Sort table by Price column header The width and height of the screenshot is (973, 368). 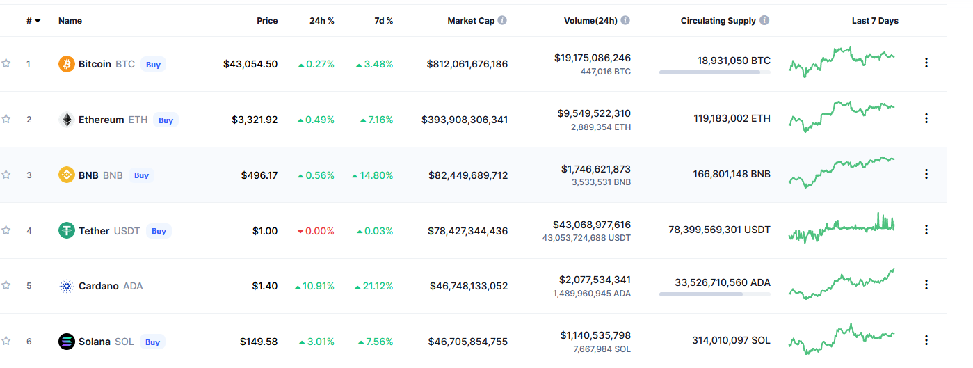[267, 21]
